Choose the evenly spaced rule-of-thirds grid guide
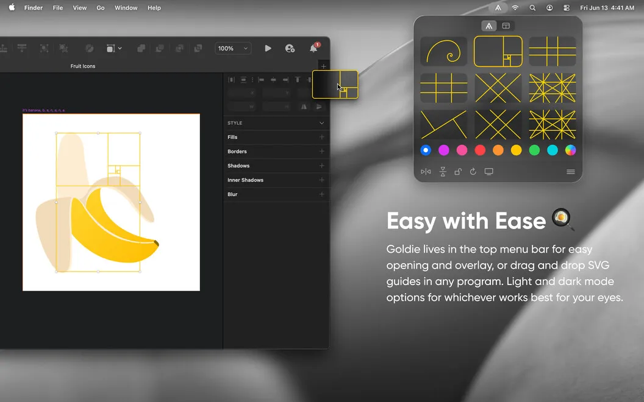Viewport: 644px width, 402px height. (x=443, y=88)
